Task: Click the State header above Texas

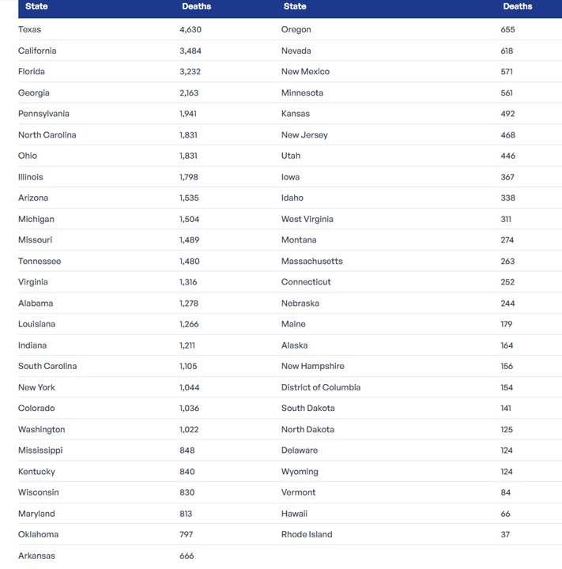Action: (x=36, y=6)
